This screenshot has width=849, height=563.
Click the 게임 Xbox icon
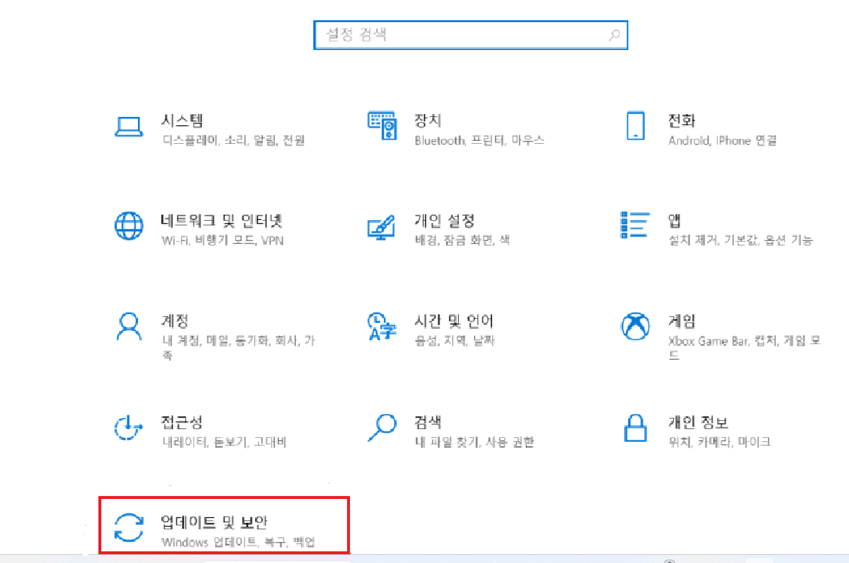[635, 326]
